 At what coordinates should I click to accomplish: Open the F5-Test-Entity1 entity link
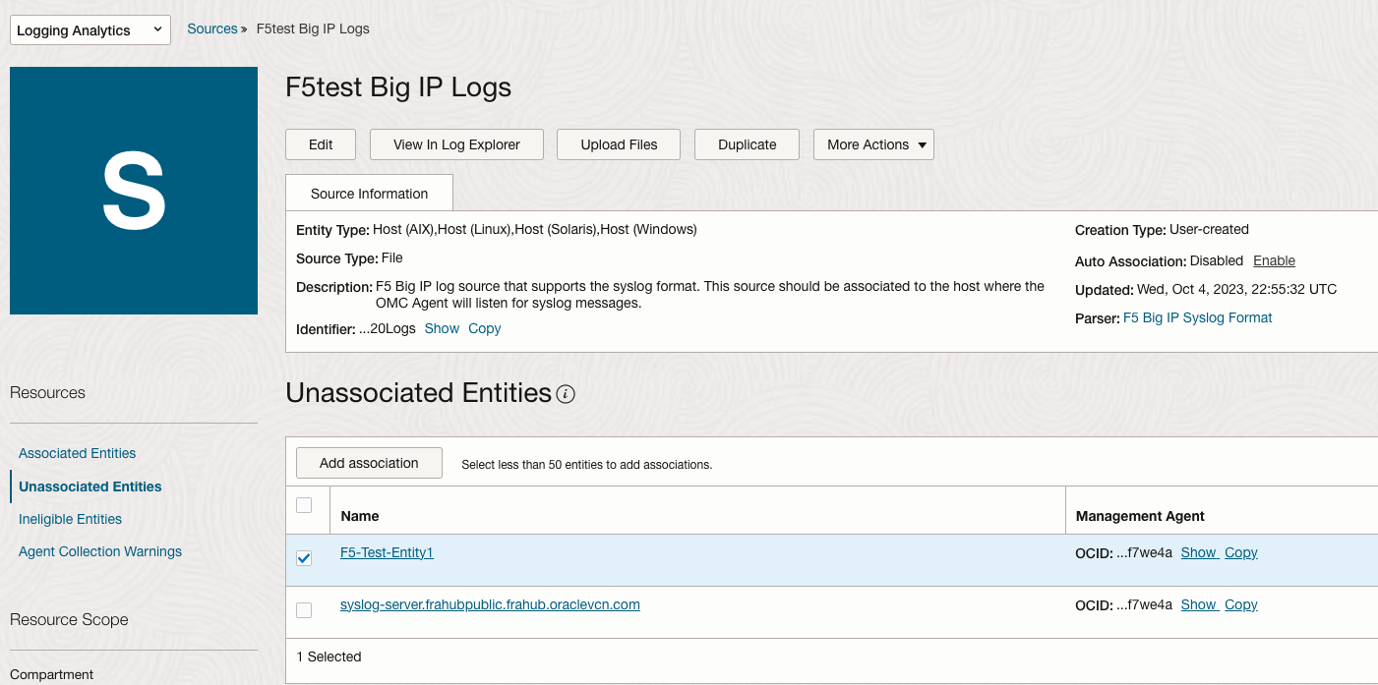point(387,552)
